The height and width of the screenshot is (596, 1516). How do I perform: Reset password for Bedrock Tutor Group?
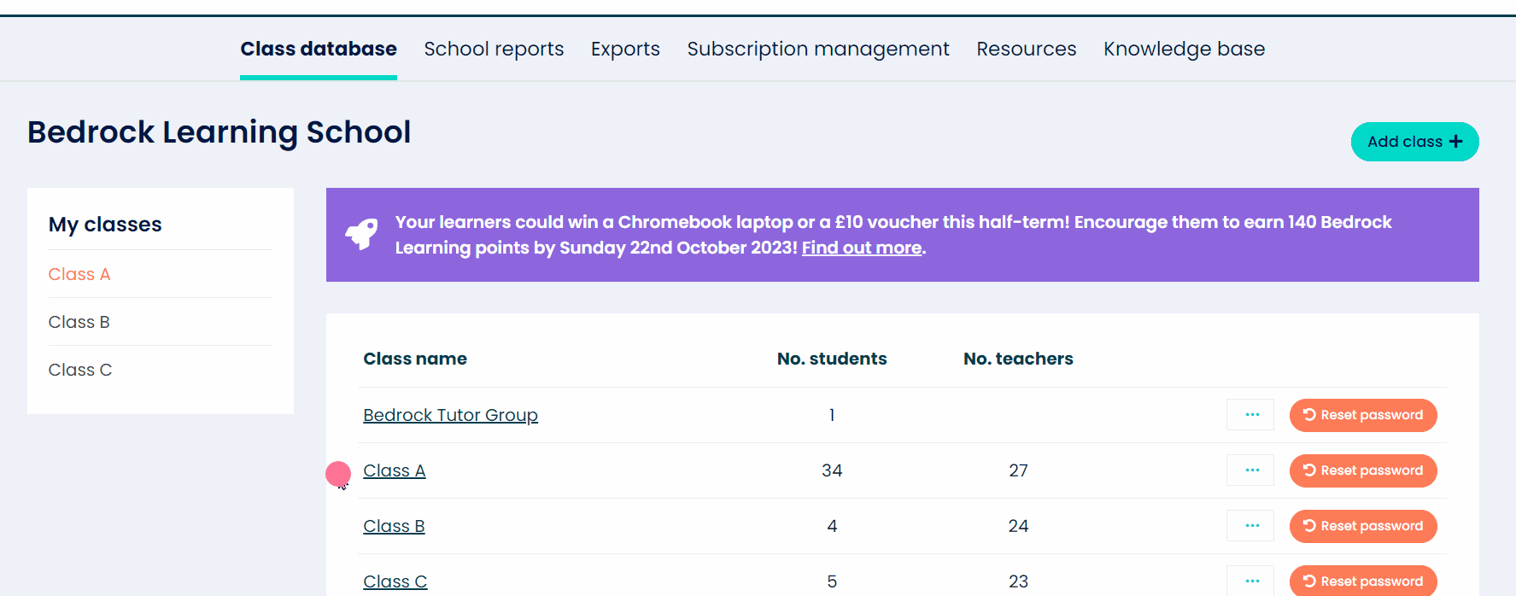click(x=1363, y=415)
